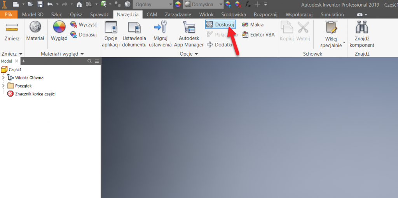Screen dimensions: 398x198
Task: Open the Materiał browser icon
Action: (x=35, y=28)
